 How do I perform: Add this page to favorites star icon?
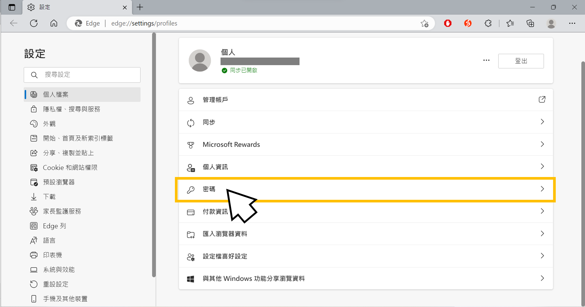coord(424,23)
